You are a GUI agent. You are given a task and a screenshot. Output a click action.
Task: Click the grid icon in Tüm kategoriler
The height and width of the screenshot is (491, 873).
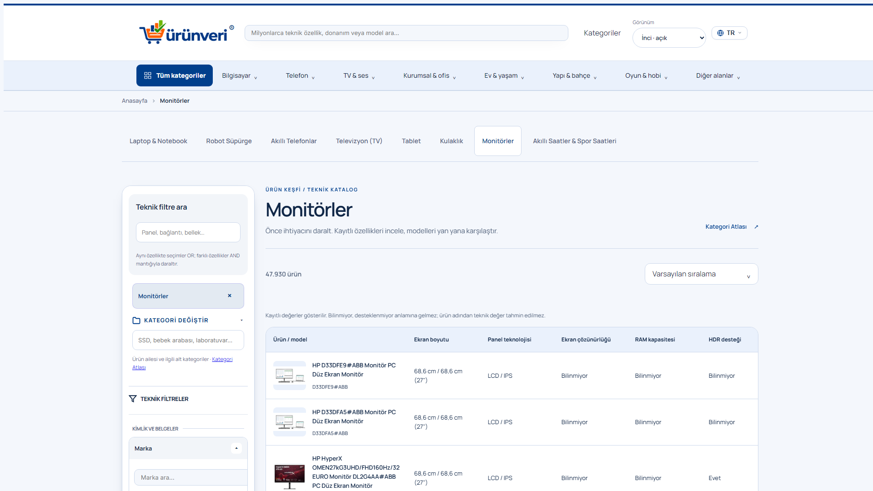coord(148,75)
